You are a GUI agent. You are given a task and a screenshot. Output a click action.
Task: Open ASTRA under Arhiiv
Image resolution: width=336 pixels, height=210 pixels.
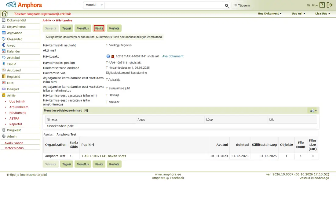(14, 118)
